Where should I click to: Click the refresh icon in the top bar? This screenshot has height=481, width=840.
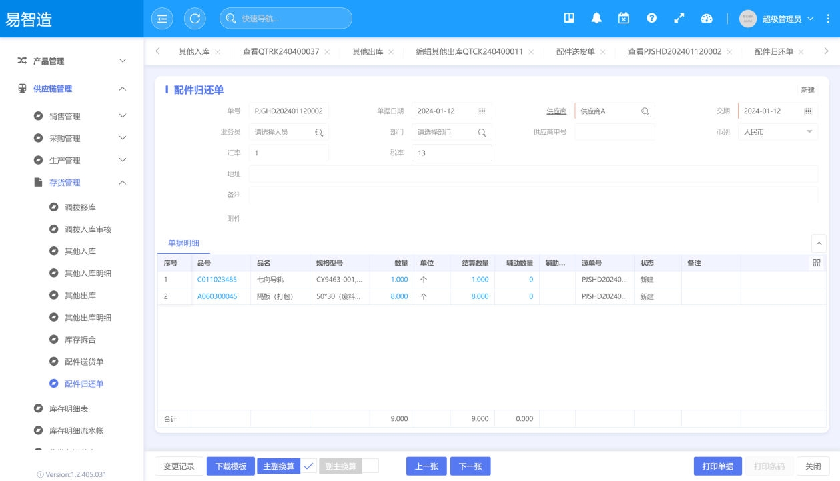click(x=195, y=19)
